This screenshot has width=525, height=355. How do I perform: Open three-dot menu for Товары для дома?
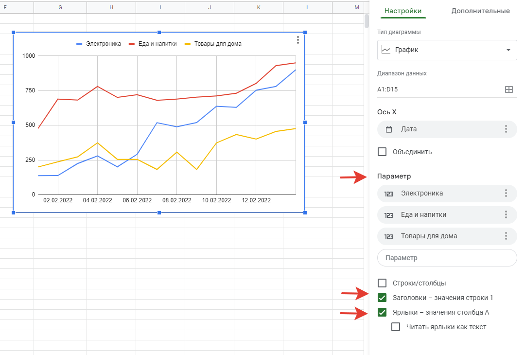click(x=506, y=236)
